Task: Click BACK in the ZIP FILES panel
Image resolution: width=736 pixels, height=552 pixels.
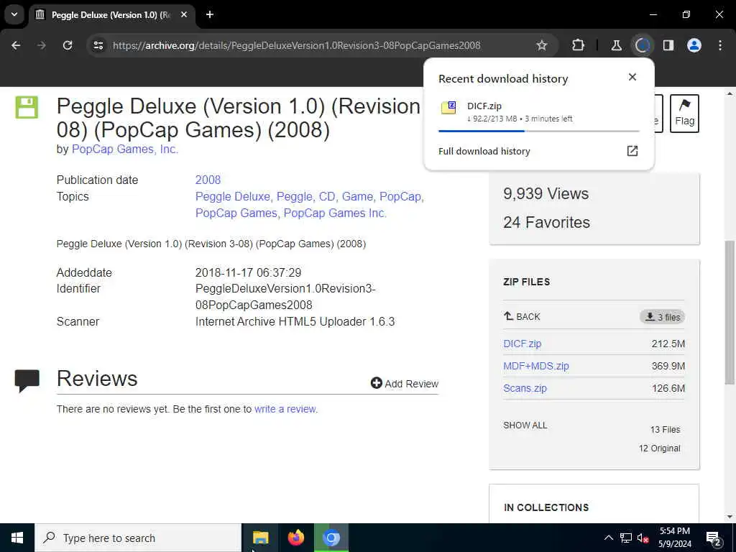Action: (x=522, y=316)
